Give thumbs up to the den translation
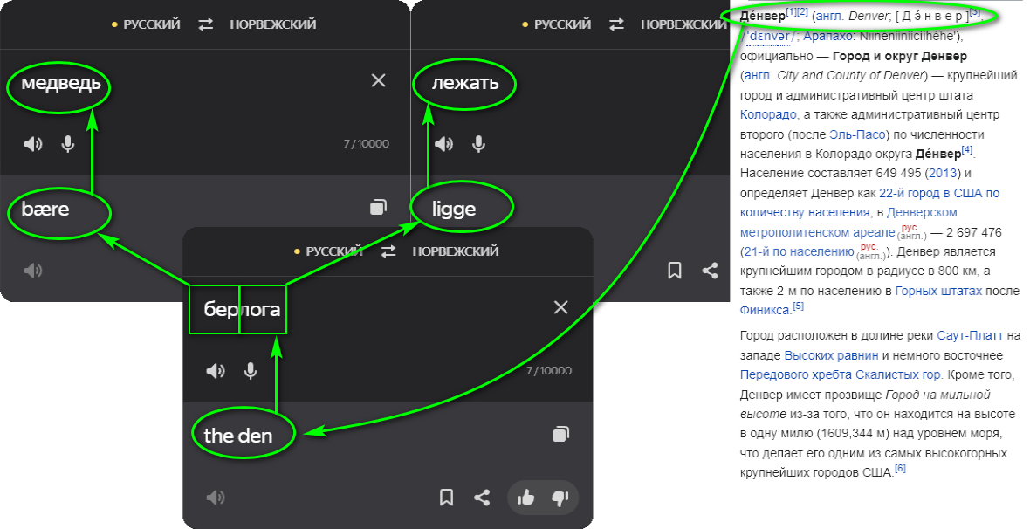Image resolution: width=1030 pixels, height=529 pixels. pyautogui.click(x=525, y=498)
